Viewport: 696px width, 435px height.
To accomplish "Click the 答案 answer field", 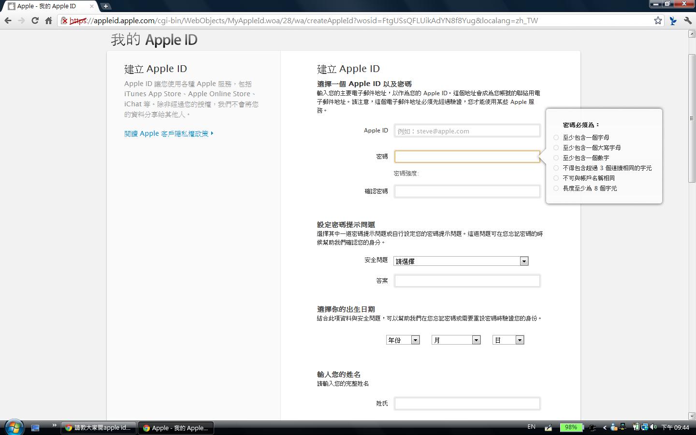I will pyautogui.click(x=467, y=280).
